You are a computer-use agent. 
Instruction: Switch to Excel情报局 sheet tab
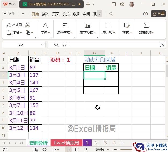tap(67, 143)
